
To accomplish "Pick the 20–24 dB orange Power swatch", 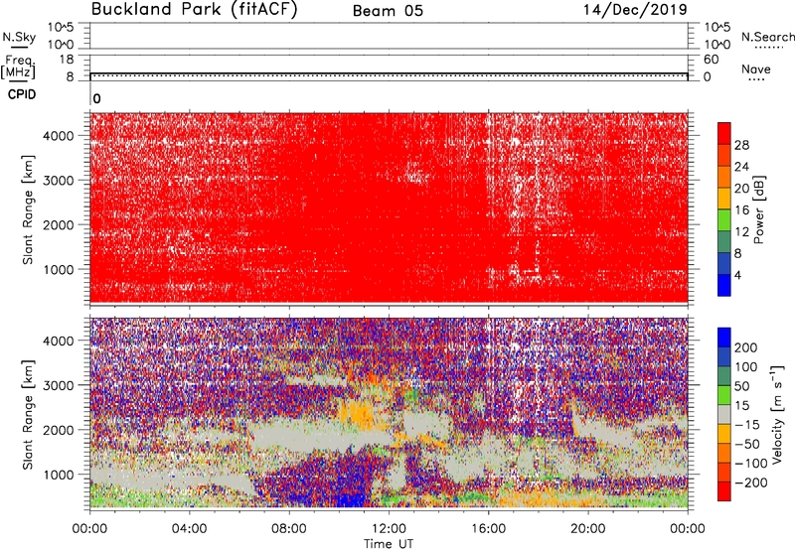I will pyautogui.click(x=724, y=178).
